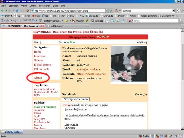The width and height of the screenshot is (184, 138).
Task: Click the yellow highlighter icon
Action: pyautogui.click(x=87, y=21)
